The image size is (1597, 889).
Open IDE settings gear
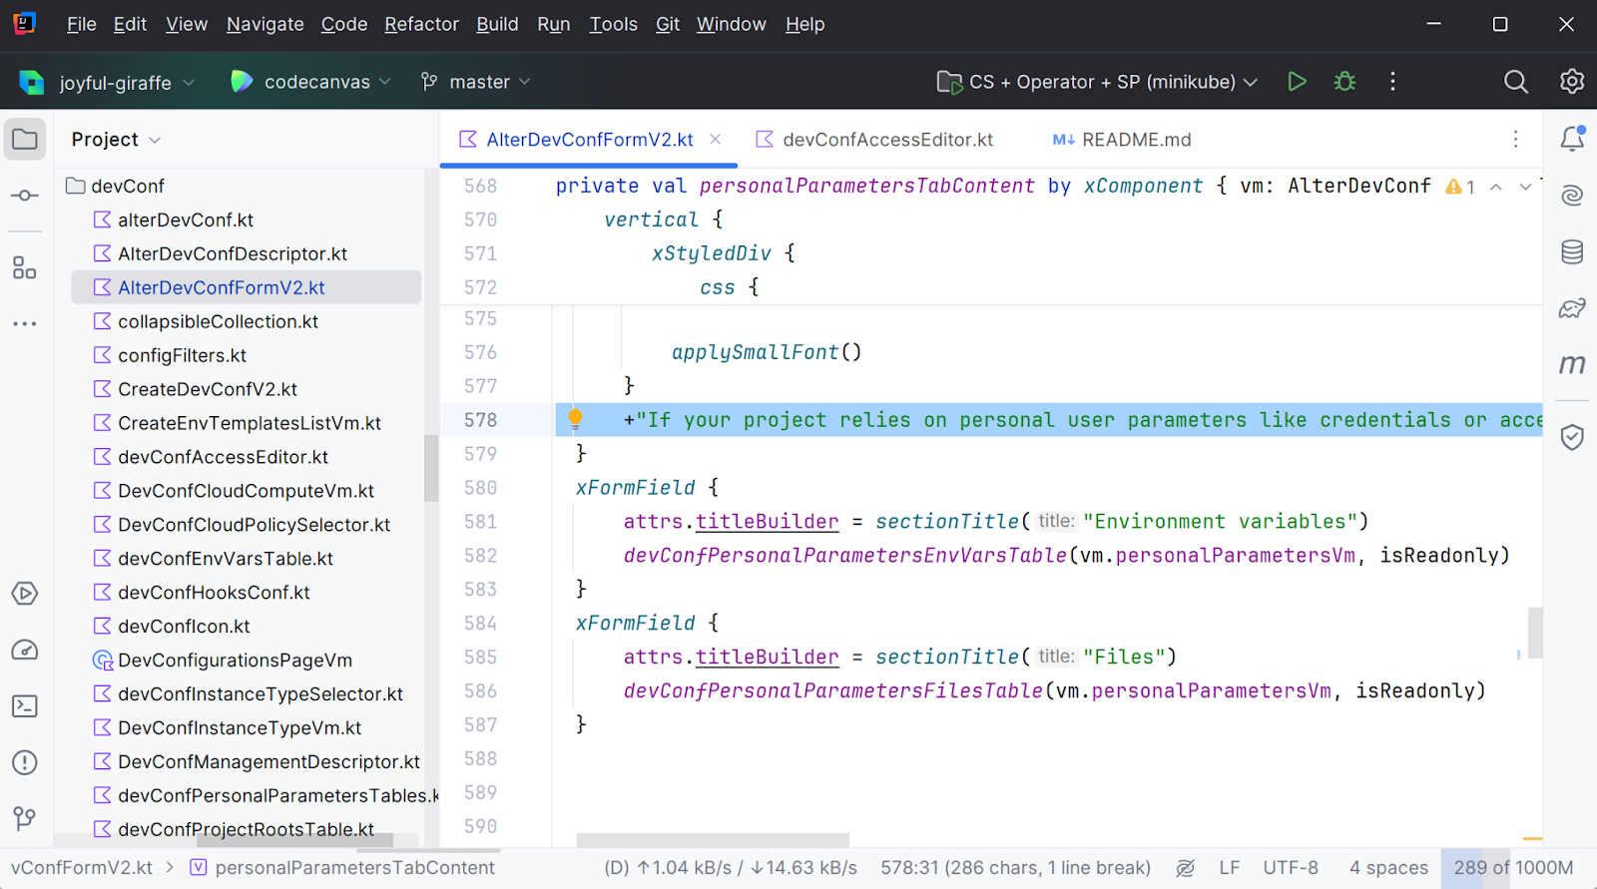point(1572,82)
